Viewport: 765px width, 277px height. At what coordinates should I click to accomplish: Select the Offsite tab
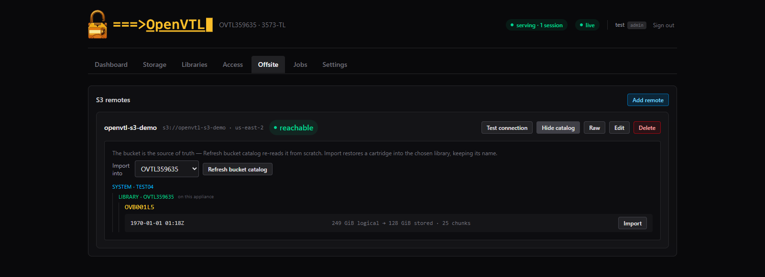268,64
